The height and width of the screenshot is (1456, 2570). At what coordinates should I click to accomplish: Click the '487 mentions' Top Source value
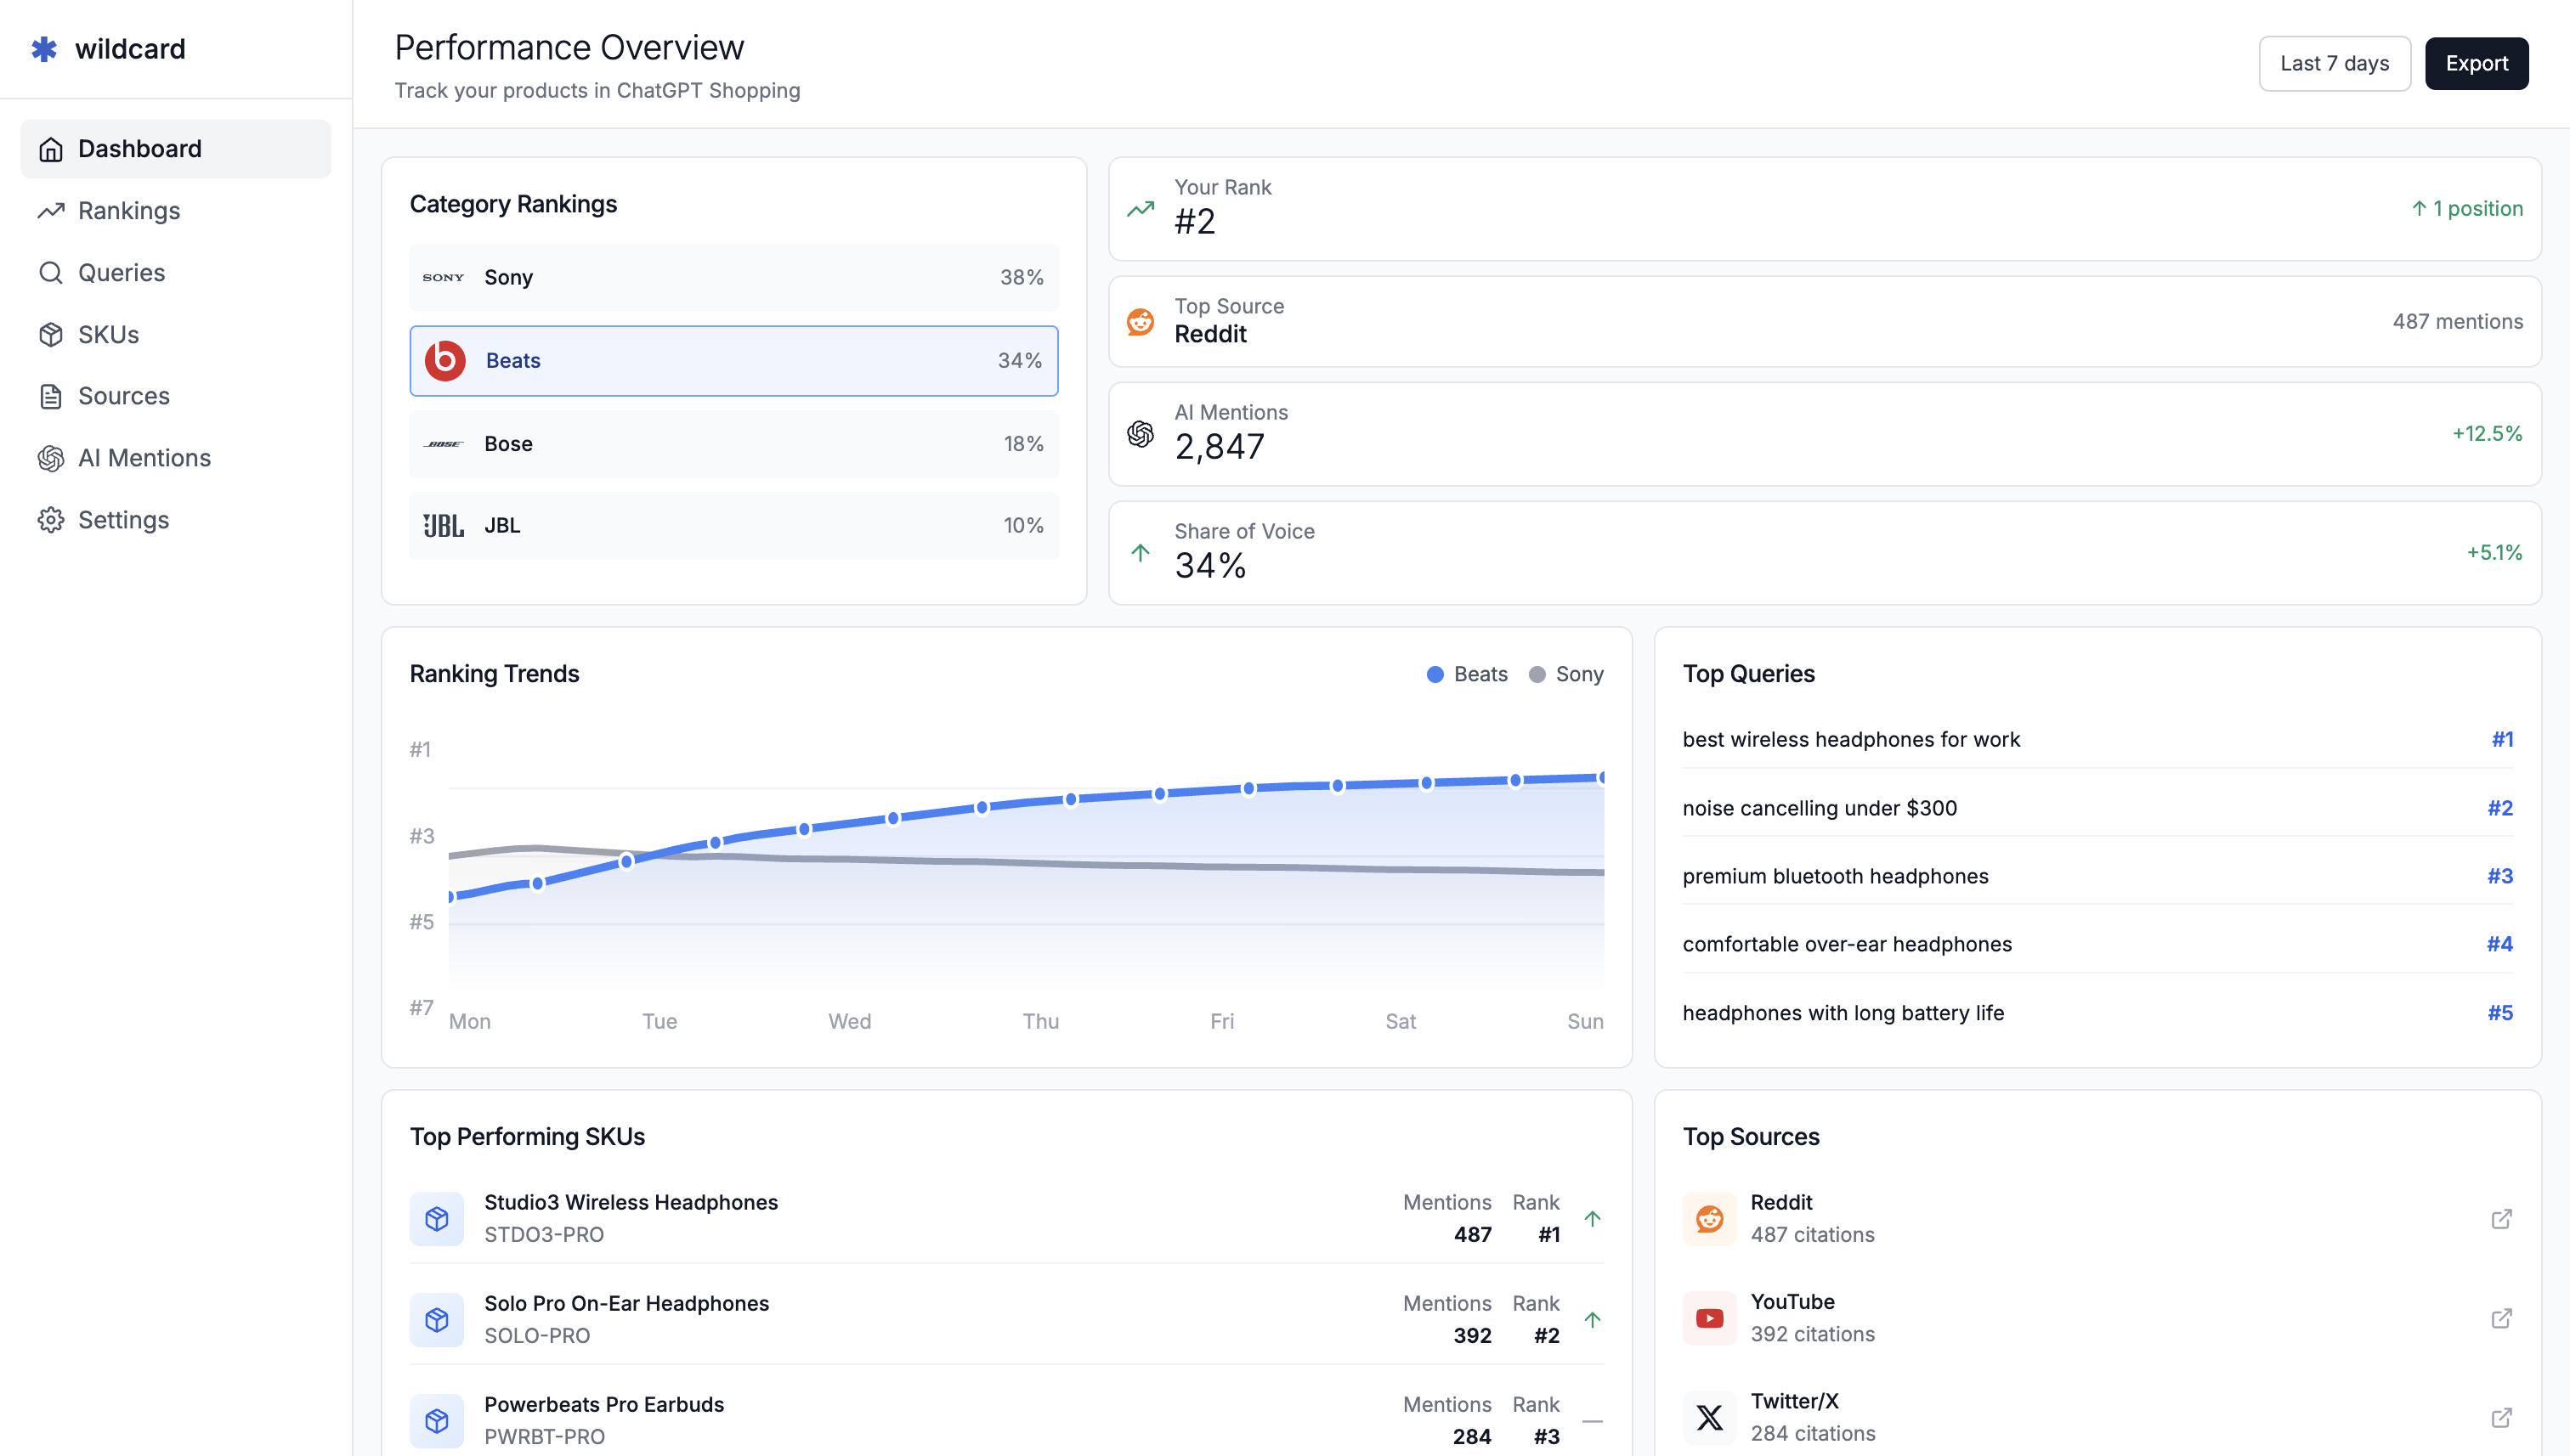(2457, 322)
